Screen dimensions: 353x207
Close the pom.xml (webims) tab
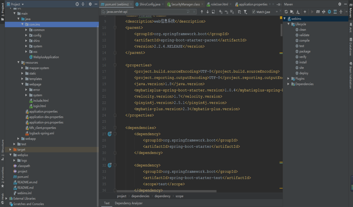coord(131,4)
